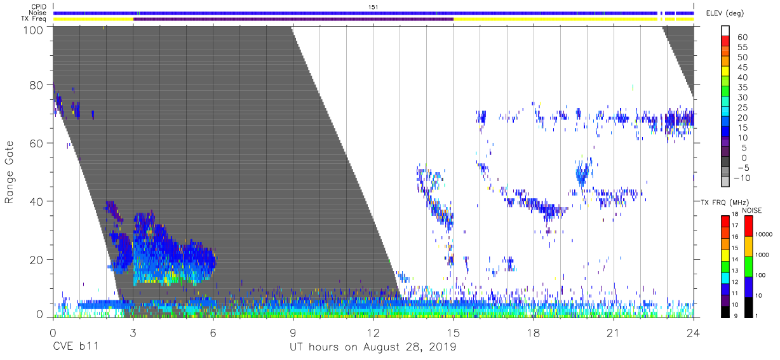The width and height of the screenshot is (780, 360).
Task: Click the NOISE legend value "10000"
Action: coord(764,234)
